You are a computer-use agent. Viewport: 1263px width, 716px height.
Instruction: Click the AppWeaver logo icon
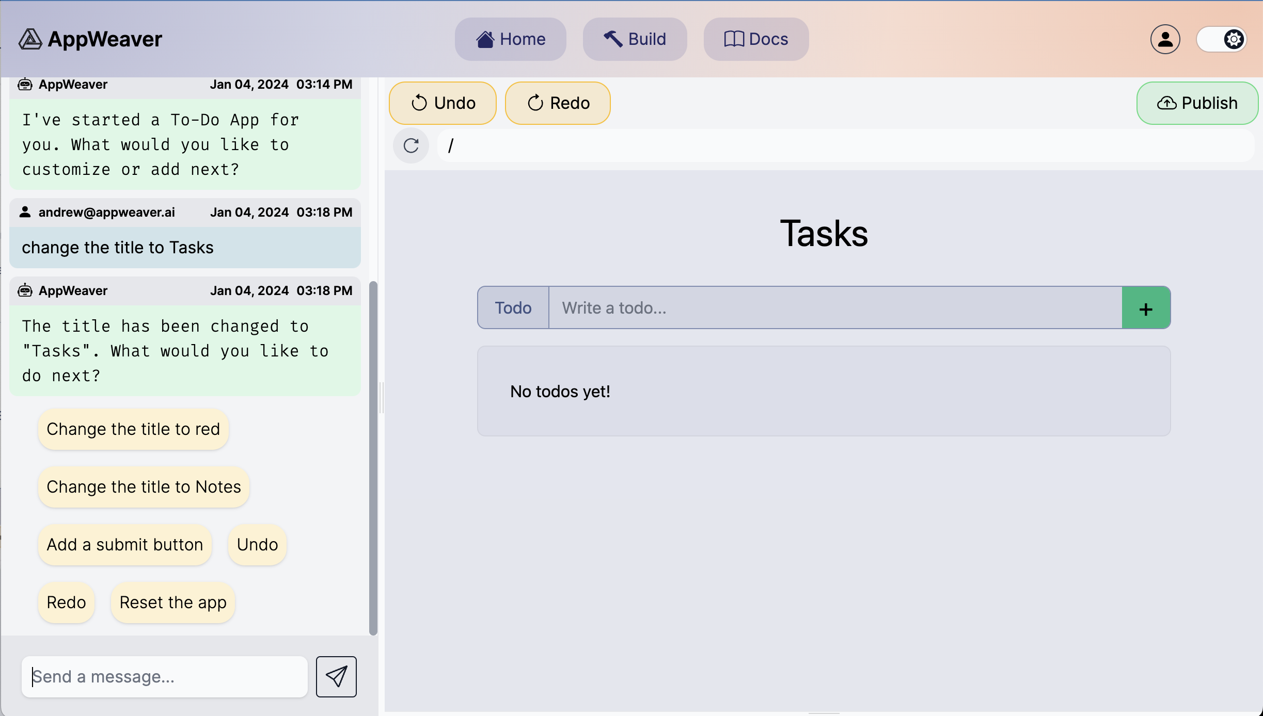coord(30,39)
